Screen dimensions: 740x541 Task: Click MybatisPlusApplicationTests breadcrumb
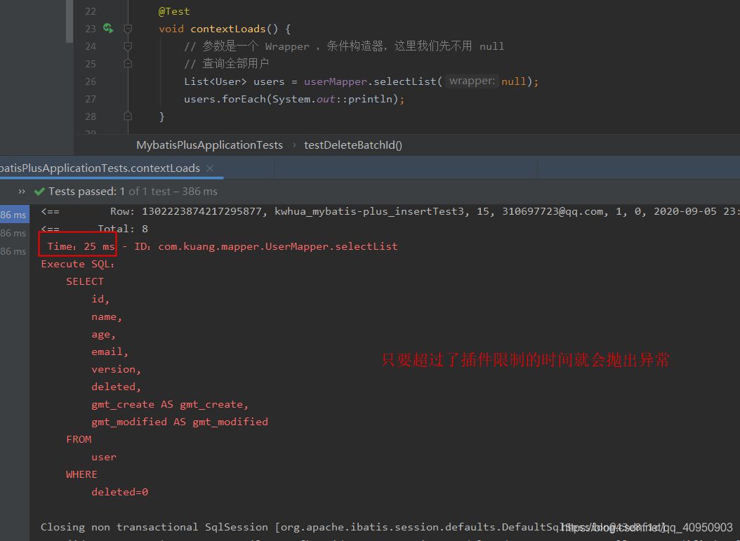(209, 145)
